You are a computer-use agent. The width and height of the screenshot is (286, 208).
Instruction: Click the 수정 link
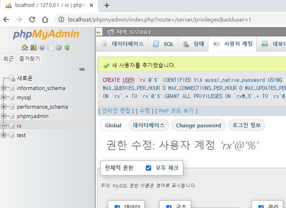click(x=144, y=111)
